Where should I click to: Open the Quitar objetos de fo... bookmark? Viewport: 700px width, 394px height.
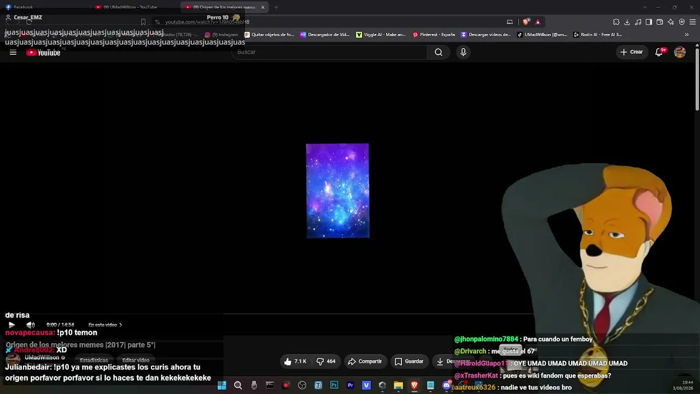(269, 34)
